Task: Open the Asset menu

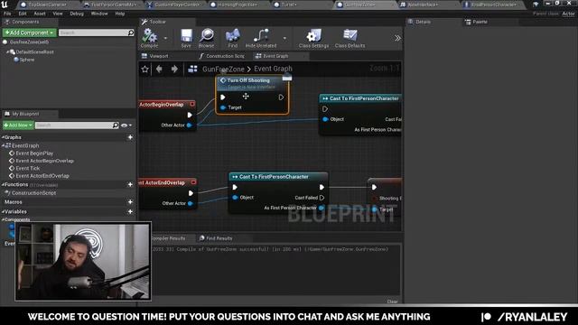Action: [x=40, y=14]
